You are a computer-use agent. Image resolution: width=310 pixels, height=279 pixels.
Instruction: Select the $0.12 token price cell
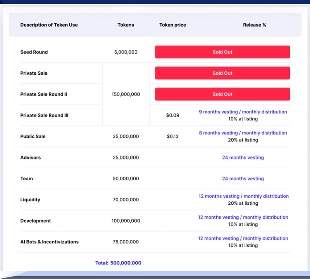[172, 137]
